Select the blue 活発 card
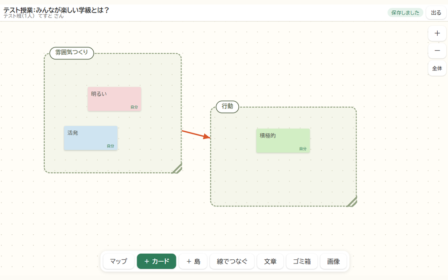Viewport: 448px width, 280px height. [x=90, y=138]
